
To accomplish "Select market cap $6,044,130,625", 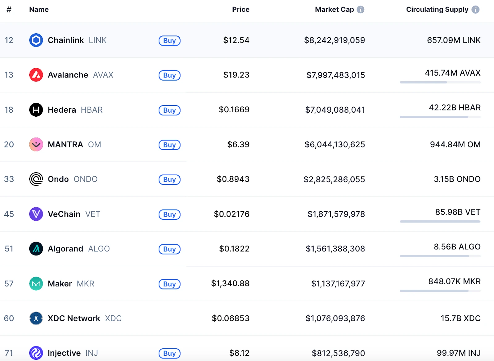I will [x=335, y=144].
